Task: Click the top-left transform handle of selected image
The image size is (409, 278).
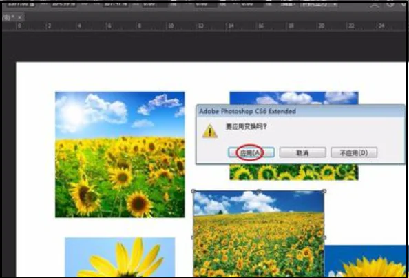Action: (193, 191)
